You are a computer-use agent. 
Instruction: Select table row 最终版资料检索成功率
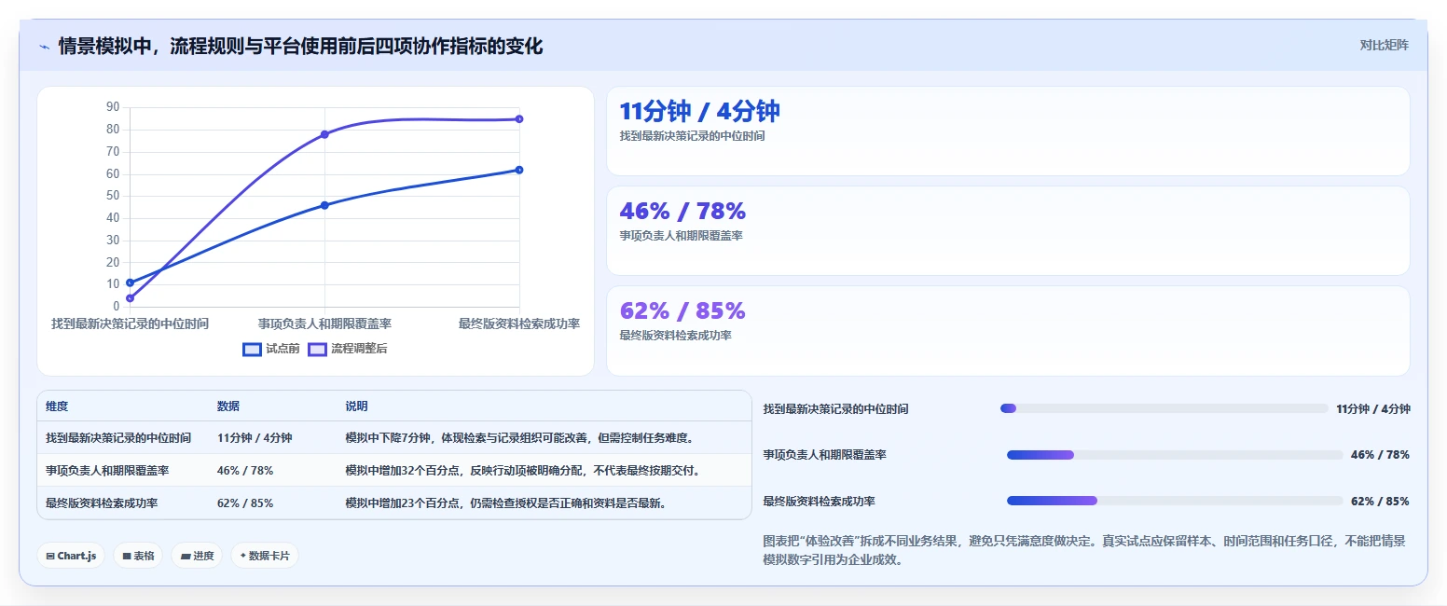[393, 503]
